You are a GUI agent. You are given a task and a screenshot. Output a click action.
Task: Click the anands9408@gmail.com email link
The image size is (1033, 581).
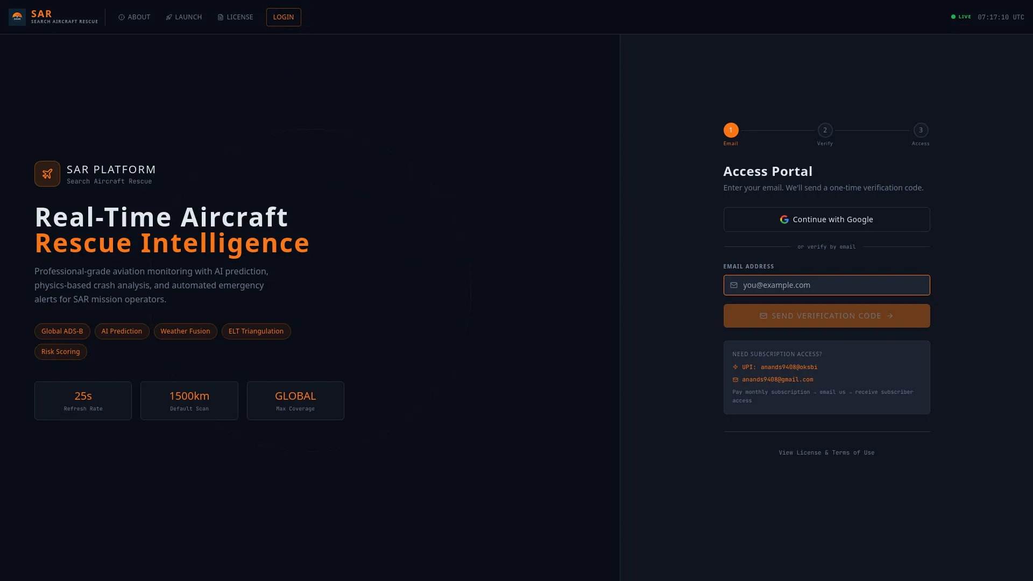[x=777, y=379]
